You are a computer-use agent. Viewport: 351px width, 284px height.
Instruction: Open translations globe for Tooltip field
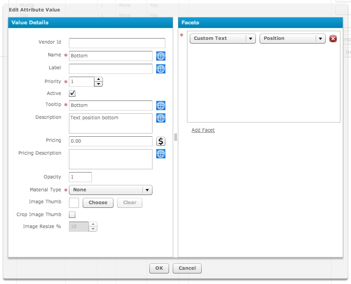pos(161,106)
